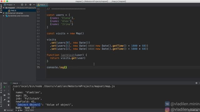Click Scratches and Consoles label

click(18, 16)
